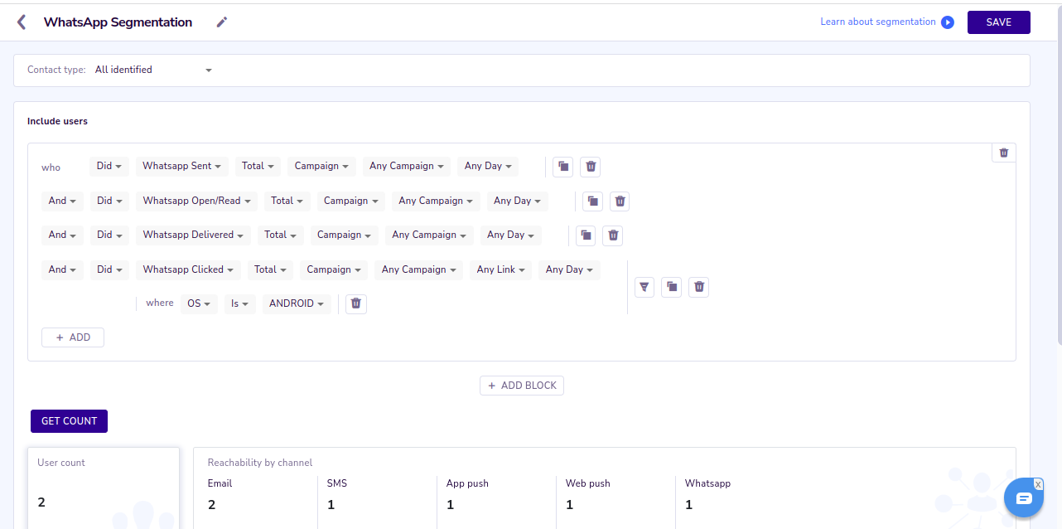Expand the Whatsapp Open/Read event dropdown

click(x=197, y=201)
